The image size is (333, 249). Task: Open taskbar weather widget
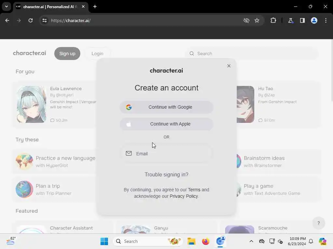point(11,241)
